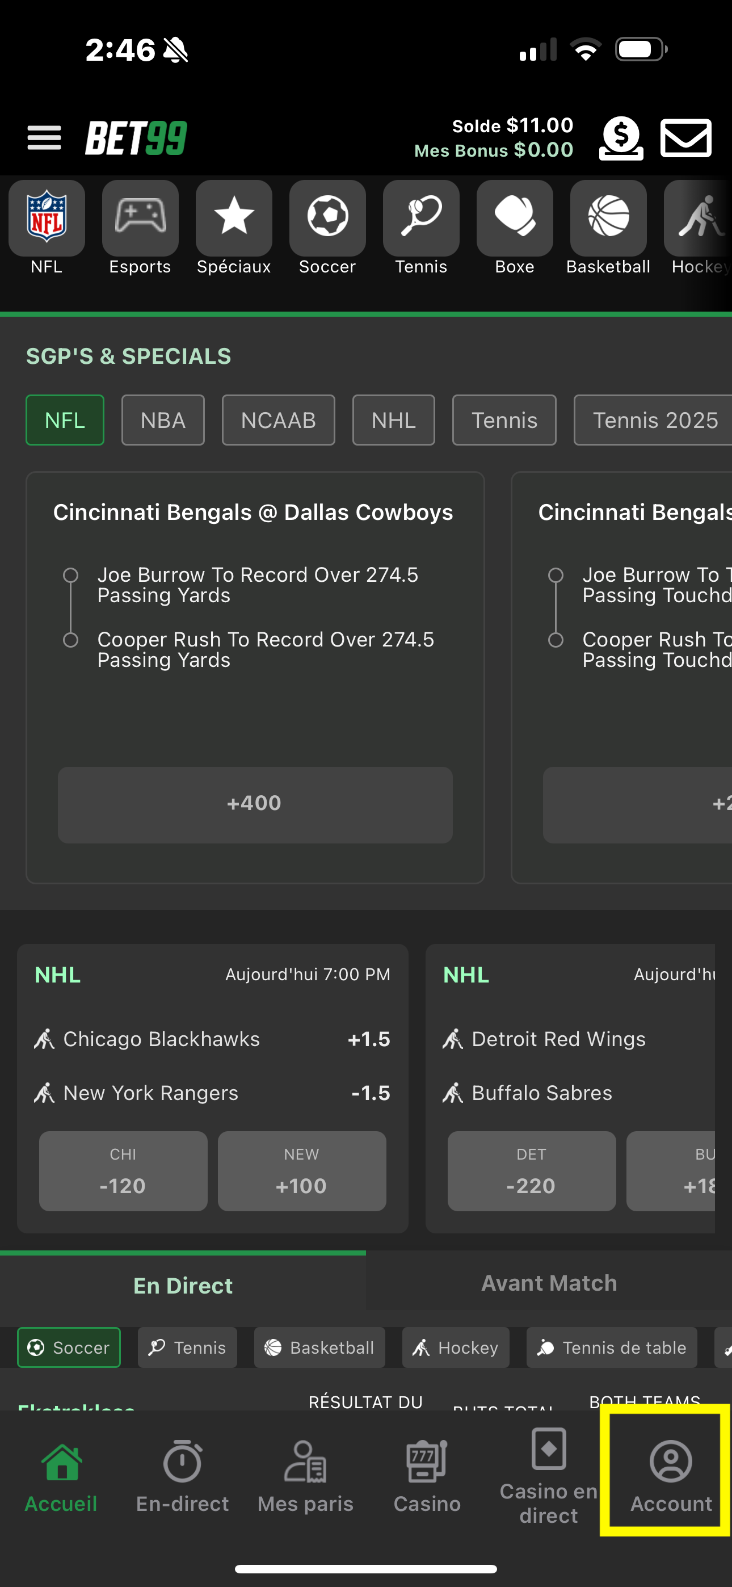732x1587 pixels.
Task: Open Basketball from the sports icon row
Action: pyautogui.click(x=608, y=219)
